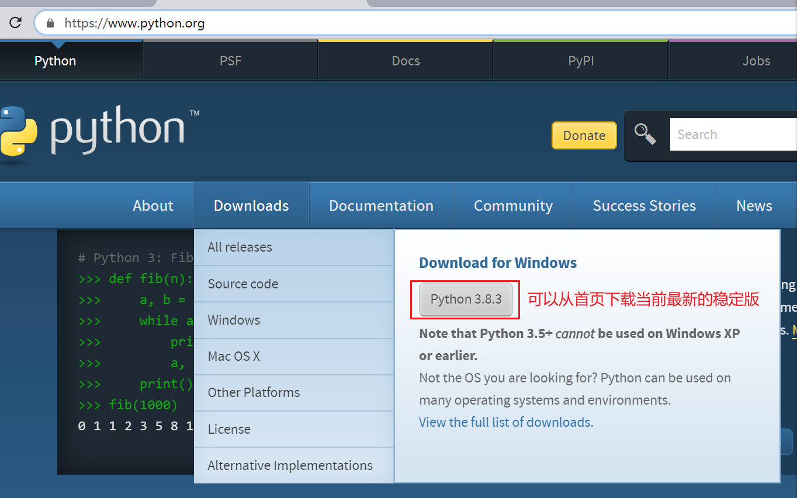Switch to the Docs top tab
Image resolution: width=797 pixels, height=498 pixels.
point(406,61)
